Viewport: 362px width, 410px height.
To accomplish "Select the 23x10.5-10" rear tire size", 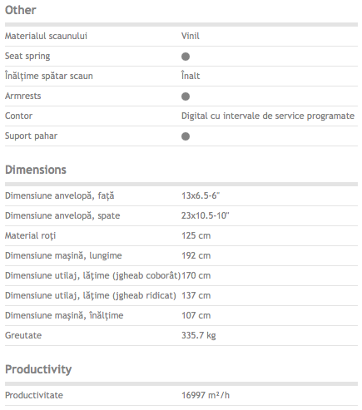I will coord(206,215).
